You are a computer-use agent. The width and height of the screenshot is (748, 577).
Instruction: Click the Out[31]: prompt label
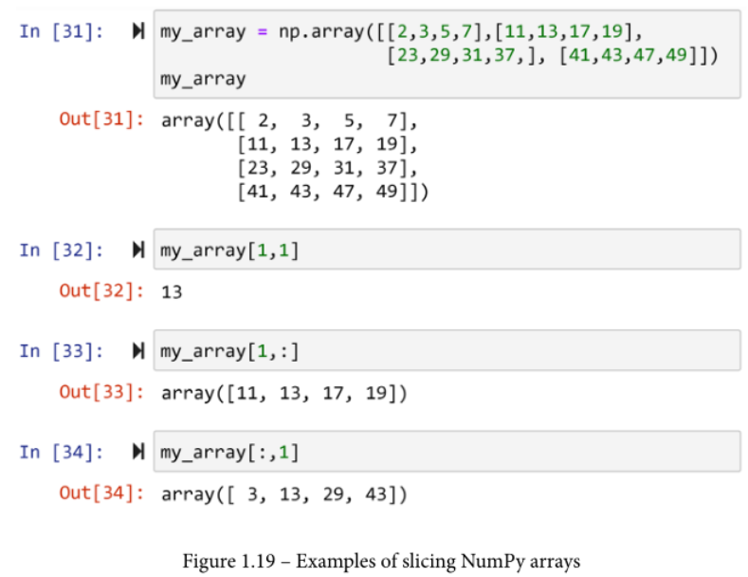pos(101,120)
